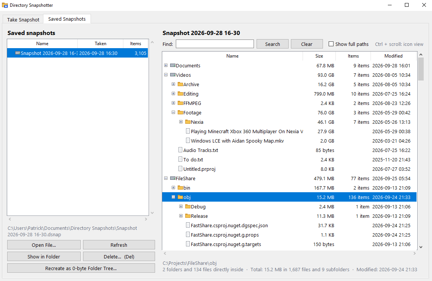Click the Footage folder icon
Viewport: 432px width, 281px height.
(x=180, y=112)
